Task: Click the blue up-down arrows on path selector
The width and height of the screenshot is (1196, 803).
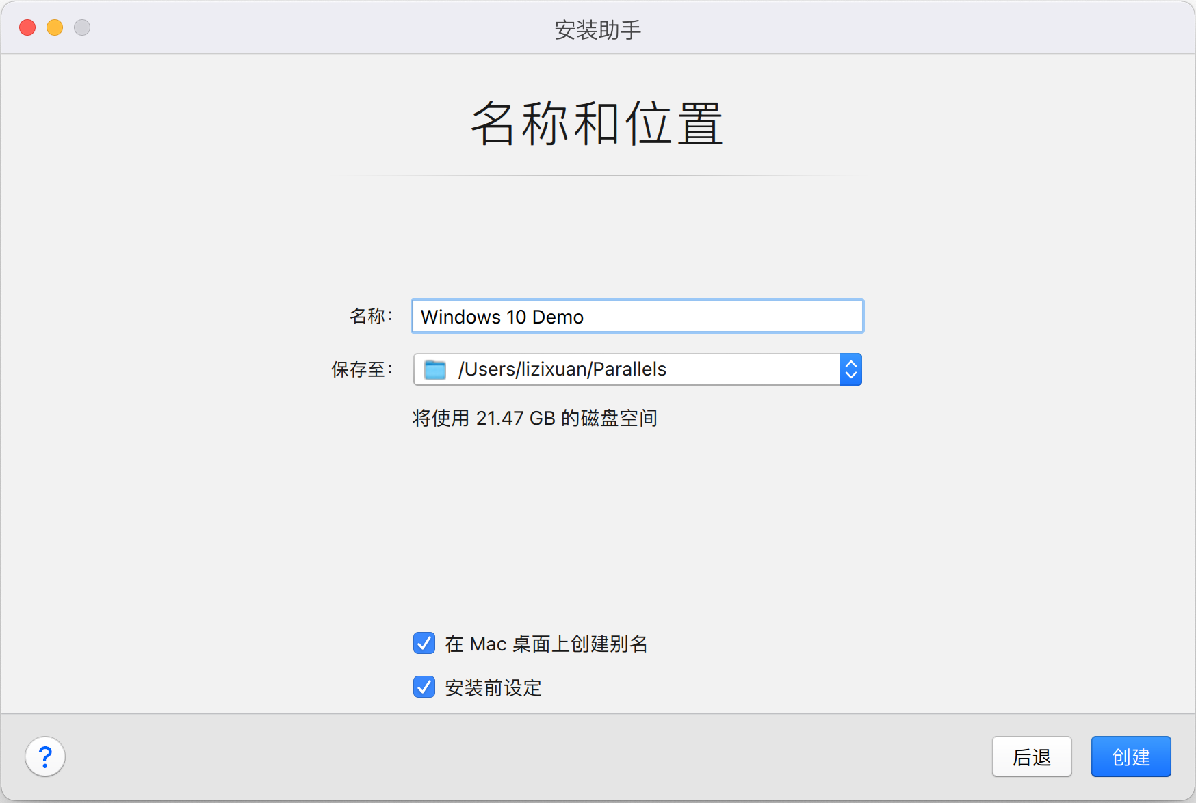Action: point(850,369)
